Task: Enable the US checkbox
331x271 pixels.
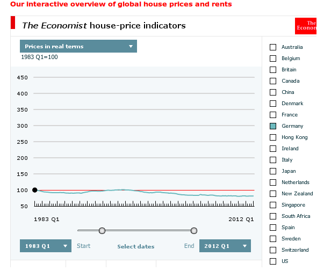Action: point(273,261)
